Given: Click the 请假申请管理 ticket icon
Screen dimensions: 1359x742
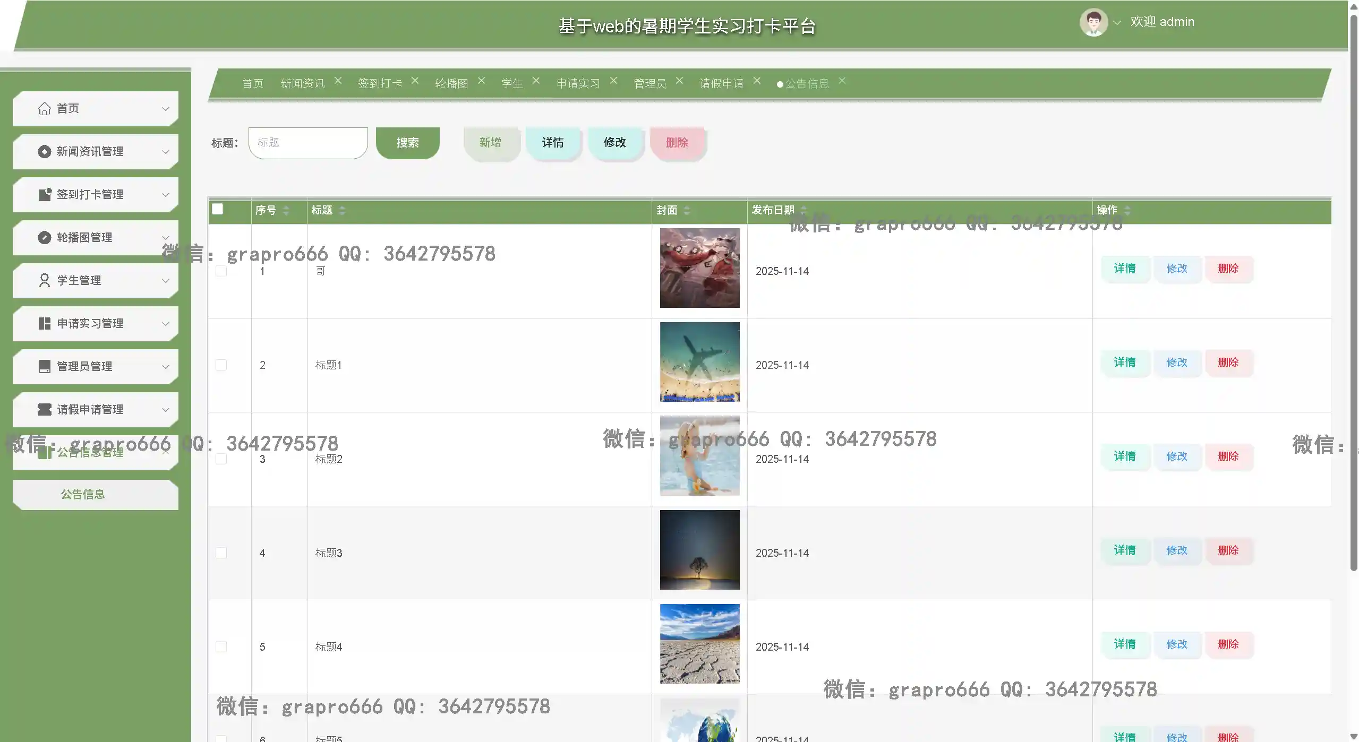Looking at the screenshot, I should pyautogui.click(x=45, y=410).
